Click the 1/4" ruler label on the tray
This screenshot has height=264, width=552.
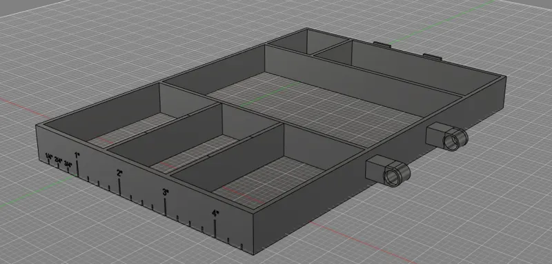click(48, 156)
